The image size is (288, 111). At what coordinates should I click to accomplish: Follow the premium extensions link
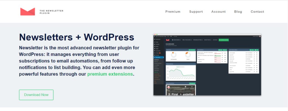pyautogui.click(x=110, y=74)
